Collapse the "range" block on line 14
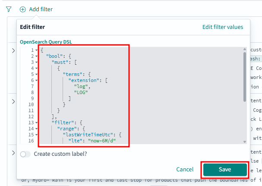Screen dimensions: 262x186 [36, 129]
